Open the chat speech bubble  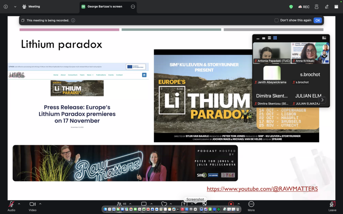click(144, 204)
